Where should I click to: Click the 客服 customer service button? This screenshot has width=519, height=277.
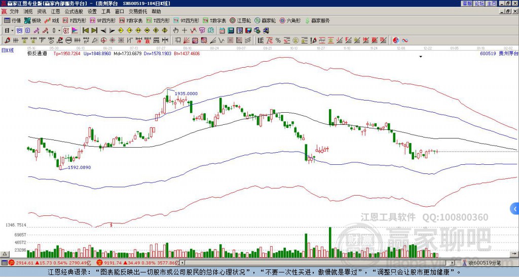[x=467, y=4]
